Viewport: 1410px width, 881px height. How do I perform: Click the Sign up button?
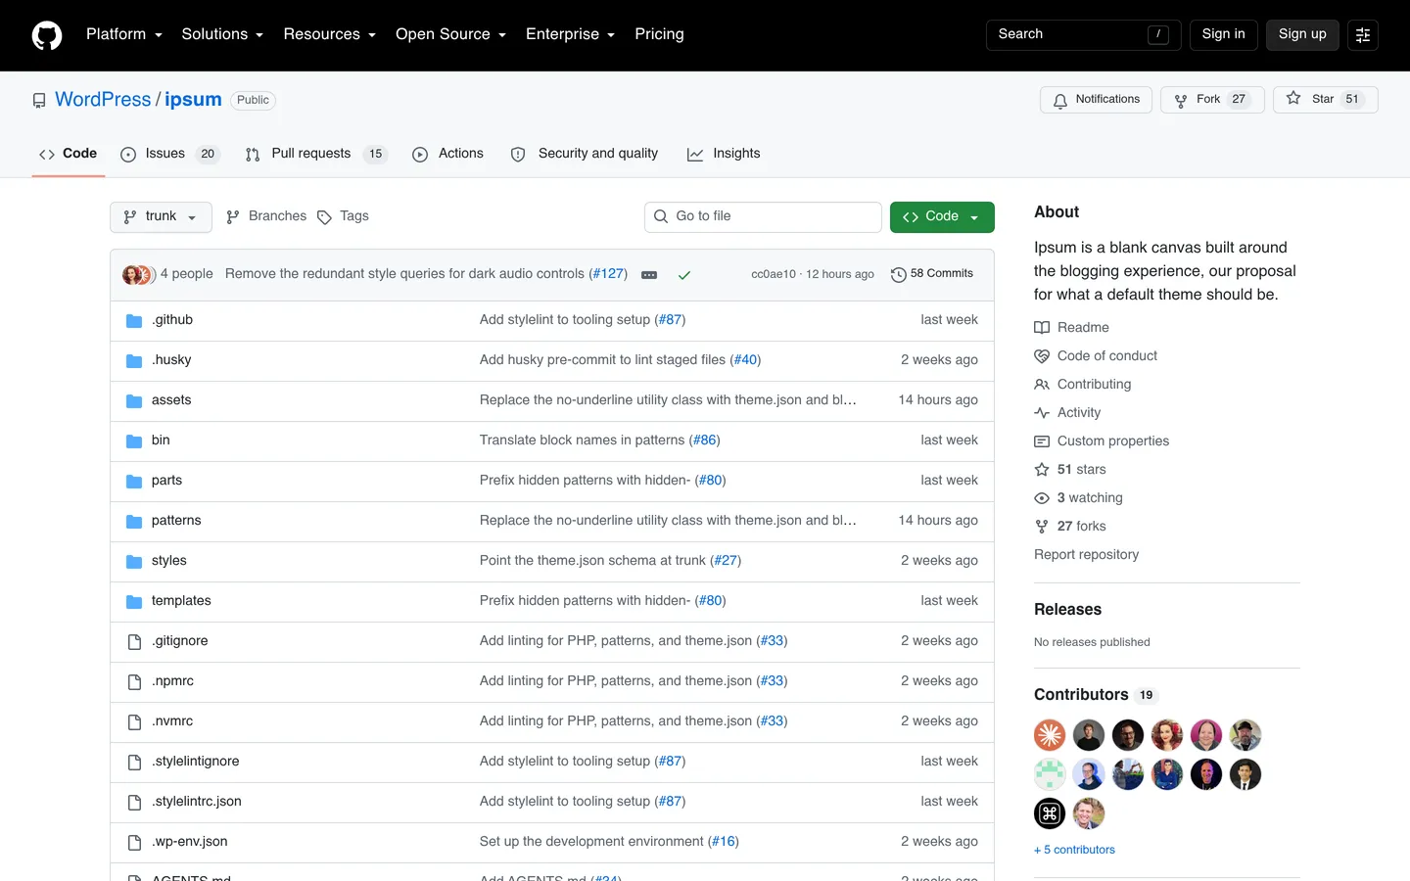pos(1302,34)
